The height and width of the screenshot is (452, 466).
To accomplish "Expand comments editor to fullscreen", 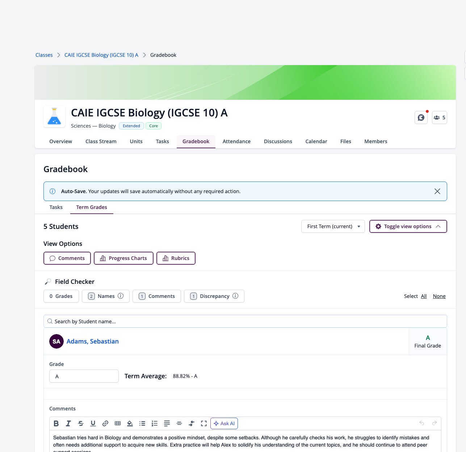I will (204, 423).
